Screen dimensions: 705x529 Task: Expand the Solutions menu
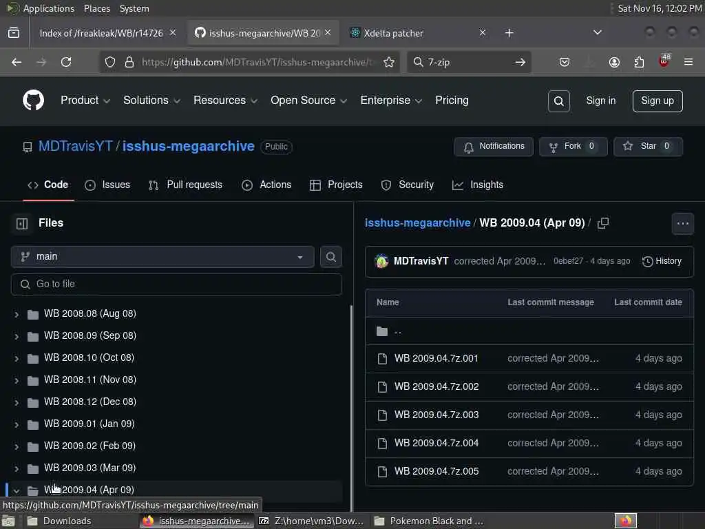pyautogui.click(x=151, y=101)
